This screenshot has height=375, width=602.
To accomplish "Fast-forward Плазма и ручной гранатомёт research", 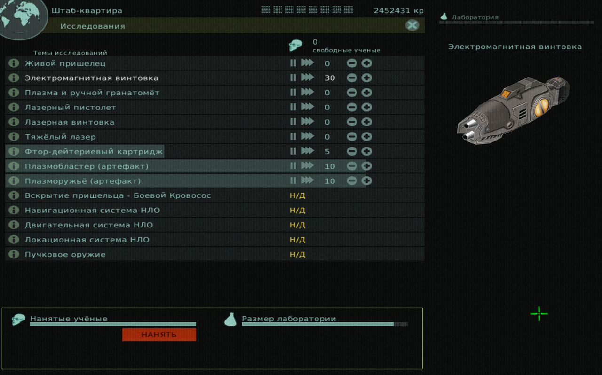I will coord(307,92).
